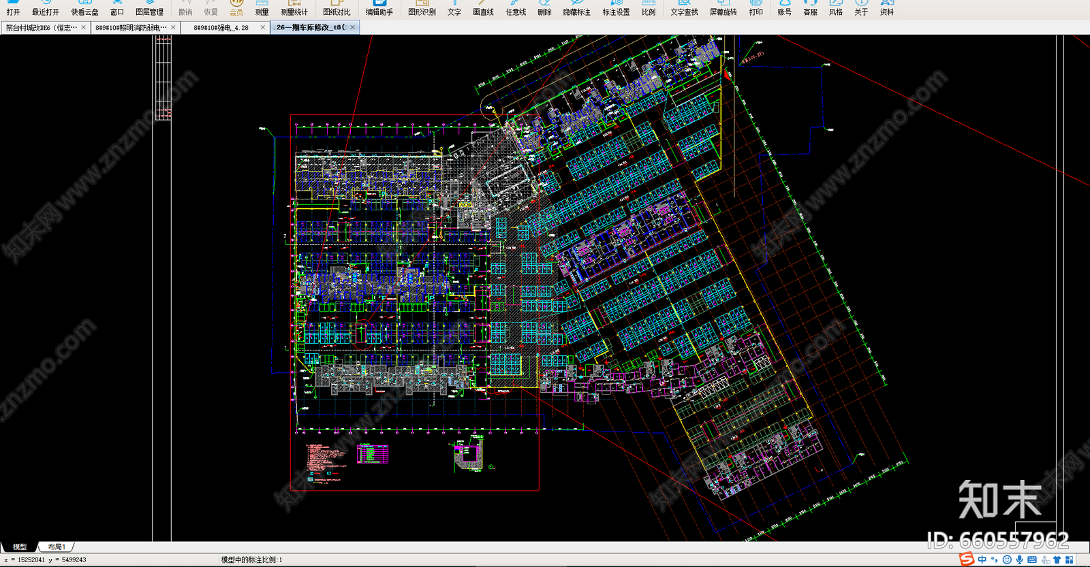Select the 文字 text tool
Viewport: 1090px width, 567px height.
[x=454, y=8]
